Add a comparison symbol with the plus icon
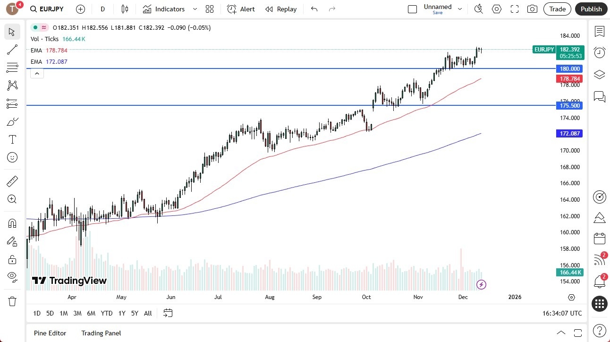The image size is (610, 342). coord(80,9)
